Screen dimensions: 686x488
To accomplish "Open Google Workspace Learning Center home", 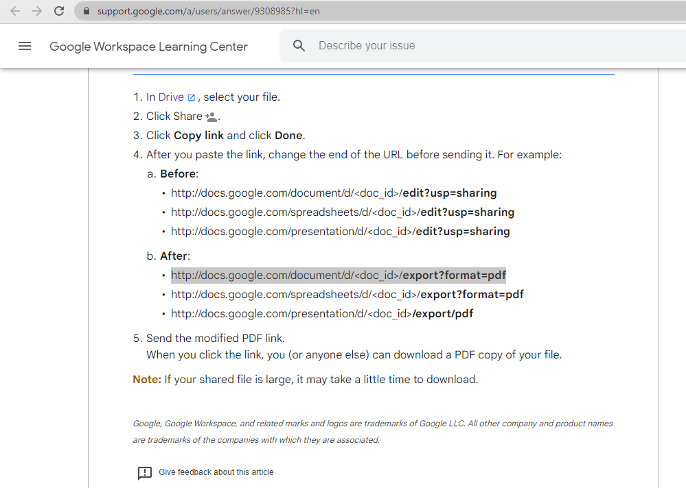I will pos(148,47).
